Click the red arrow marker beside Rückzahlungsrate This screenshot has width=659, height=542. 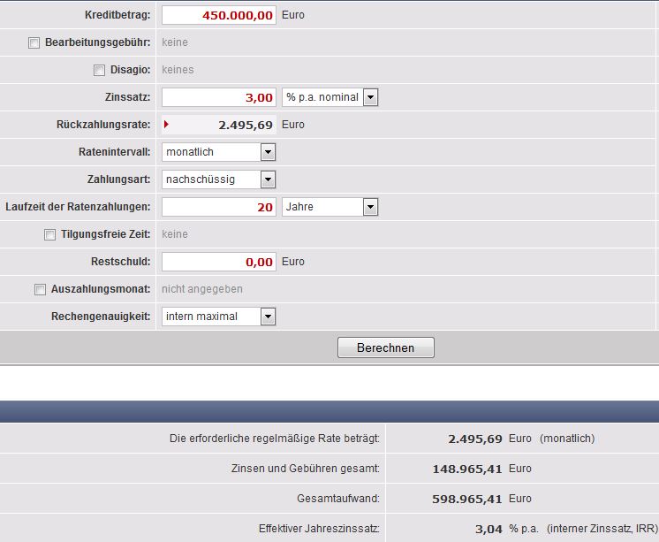(166, 124)
